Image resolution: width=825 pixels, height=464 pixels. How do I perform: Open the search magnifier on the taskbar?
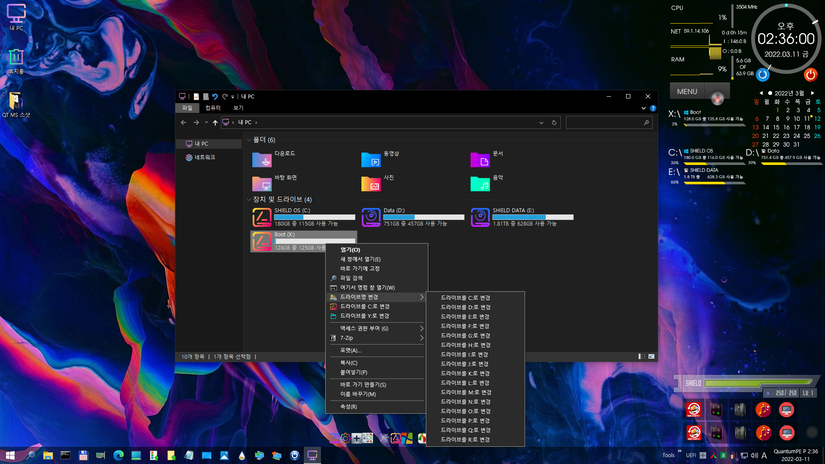pyautogui.click(x=31, y=455)
